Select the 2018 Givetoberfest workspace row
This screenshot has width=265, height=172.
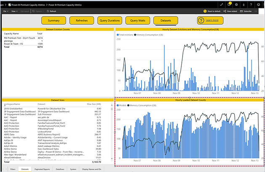pos(53,109)
